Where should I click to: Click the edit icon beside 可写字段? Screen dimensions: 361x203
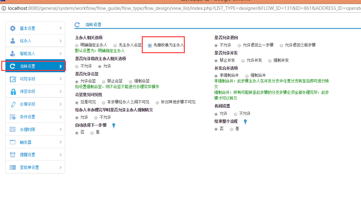(13, 79)
